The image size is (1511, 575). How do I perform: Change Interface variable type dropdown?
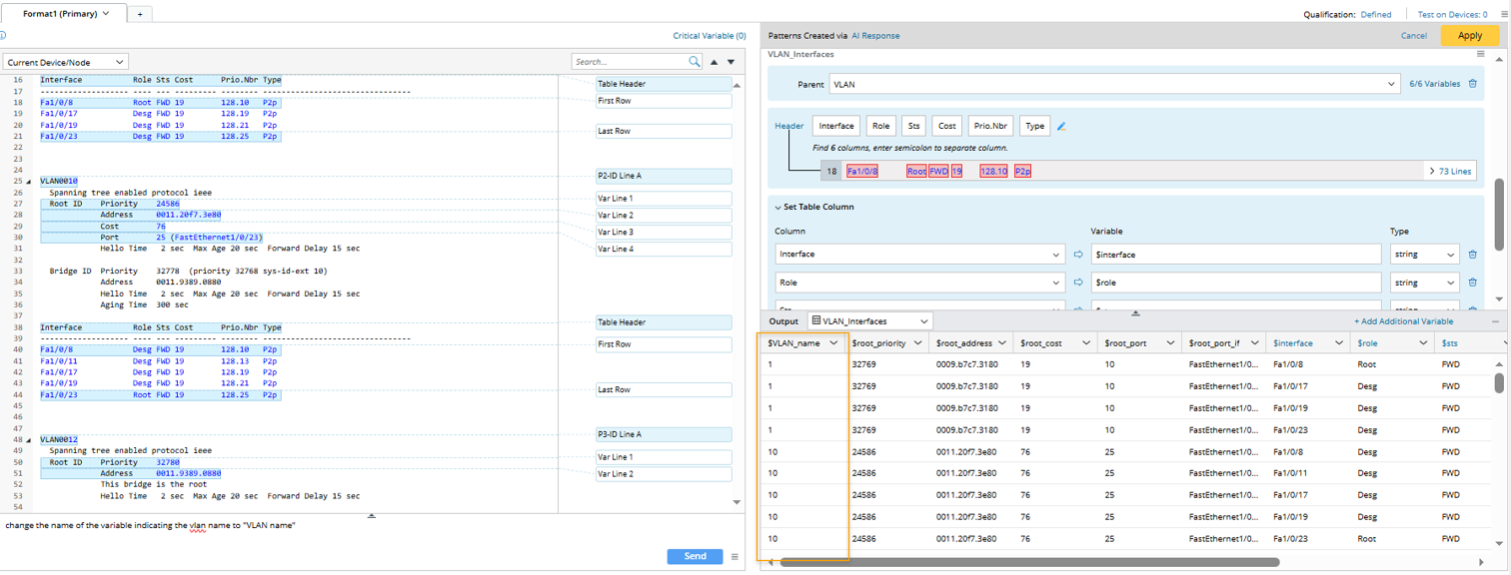coord(1424,255)
